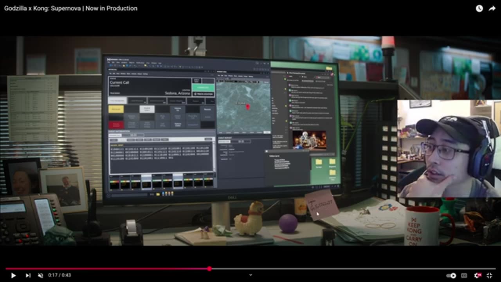The image size is (501, 282).
Task: Exit full screen mode
Action: click(489, 275)
